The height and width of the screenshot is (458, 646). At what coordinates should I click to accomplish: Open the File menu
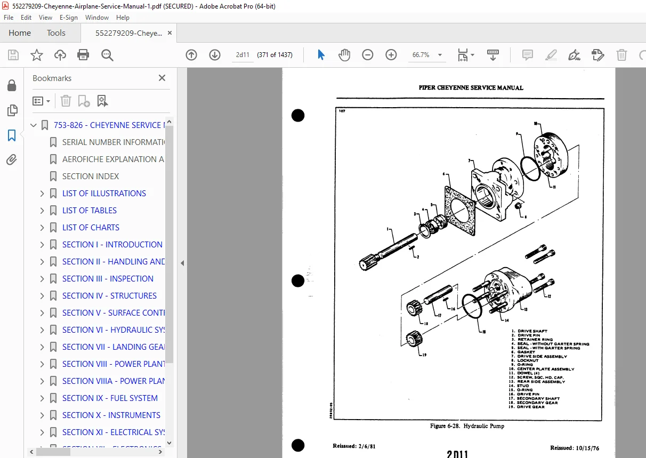(9, 18)
